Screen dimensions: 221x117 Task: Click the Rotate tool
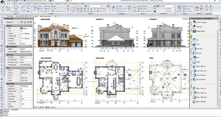(47, 6)
